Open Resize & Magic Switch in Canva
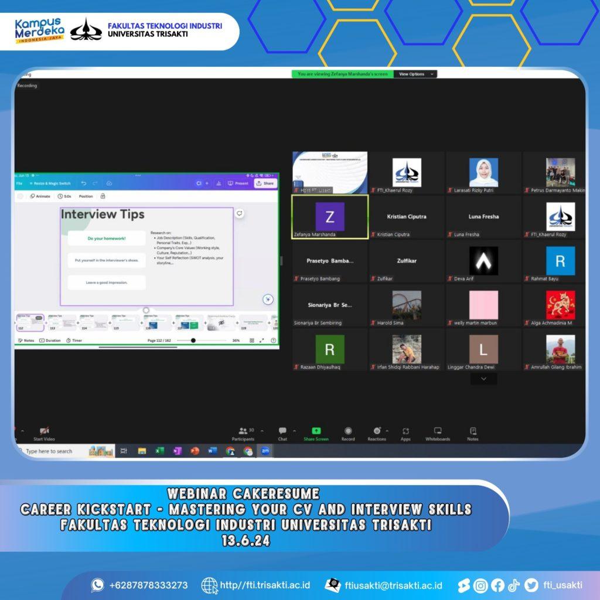The height and width of the screenshot is (600, 600). (50, 183)
